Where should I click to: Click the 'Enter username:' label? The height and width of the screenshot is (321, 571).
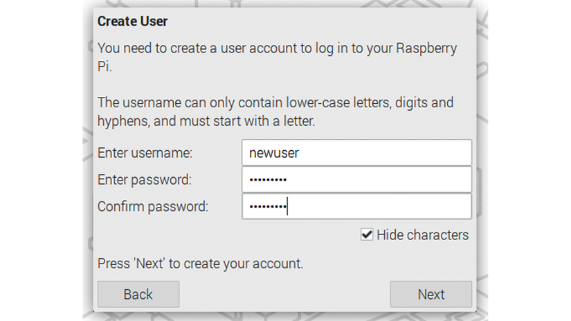(145, 153)
